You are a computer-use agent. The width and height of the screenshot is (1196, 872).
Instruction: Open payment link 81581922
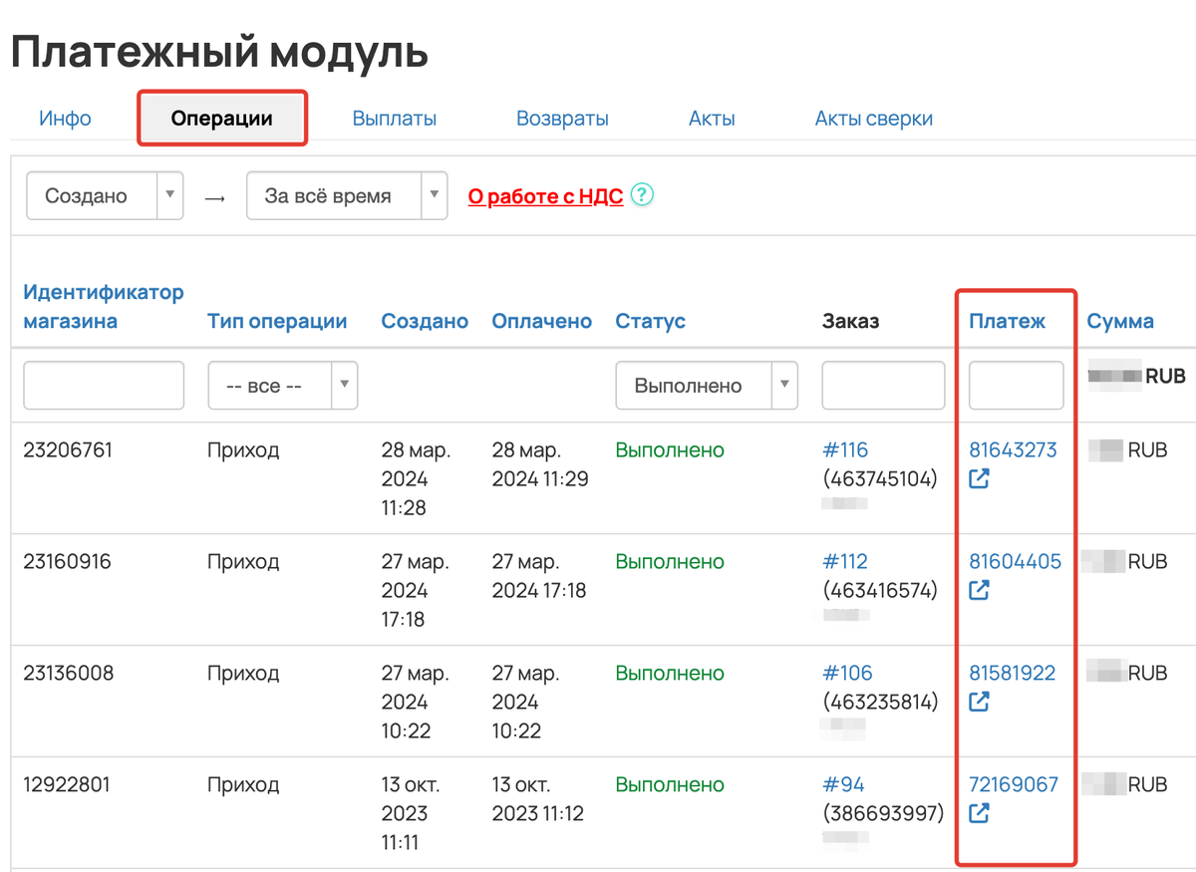[1012, 673]
